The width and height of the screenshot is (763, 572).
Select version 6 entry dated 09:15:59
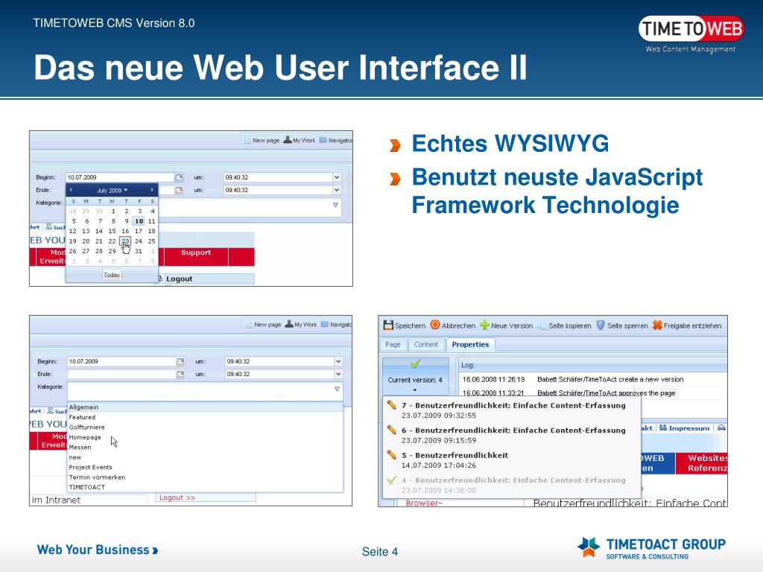[512, 435]
